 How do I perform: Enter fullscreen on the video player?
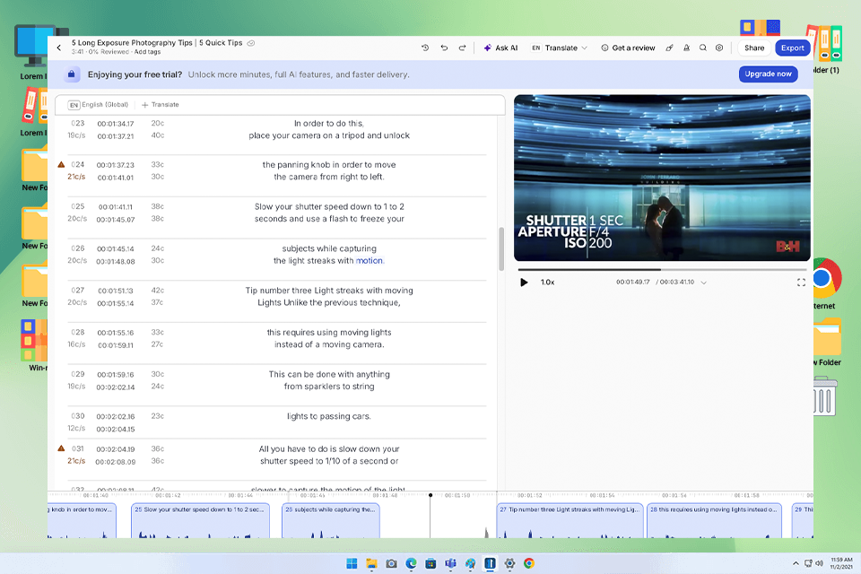click(802, 282)
